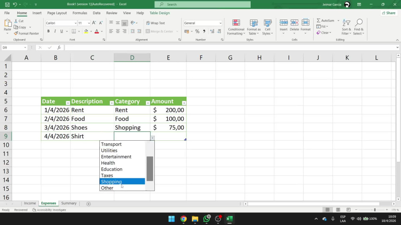The width and height of the screenshot is (401, 225).
Task: Switch to the Income sheet tab
Action: (30, 203)
